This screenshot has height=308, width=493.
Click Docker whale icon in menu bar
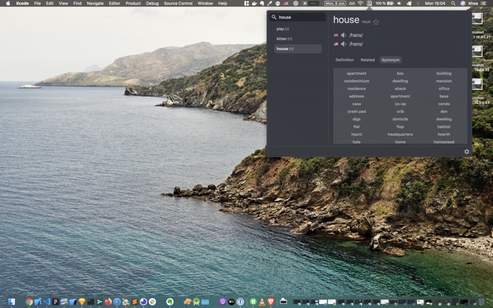pyautogui.click(x=255, y=4)
